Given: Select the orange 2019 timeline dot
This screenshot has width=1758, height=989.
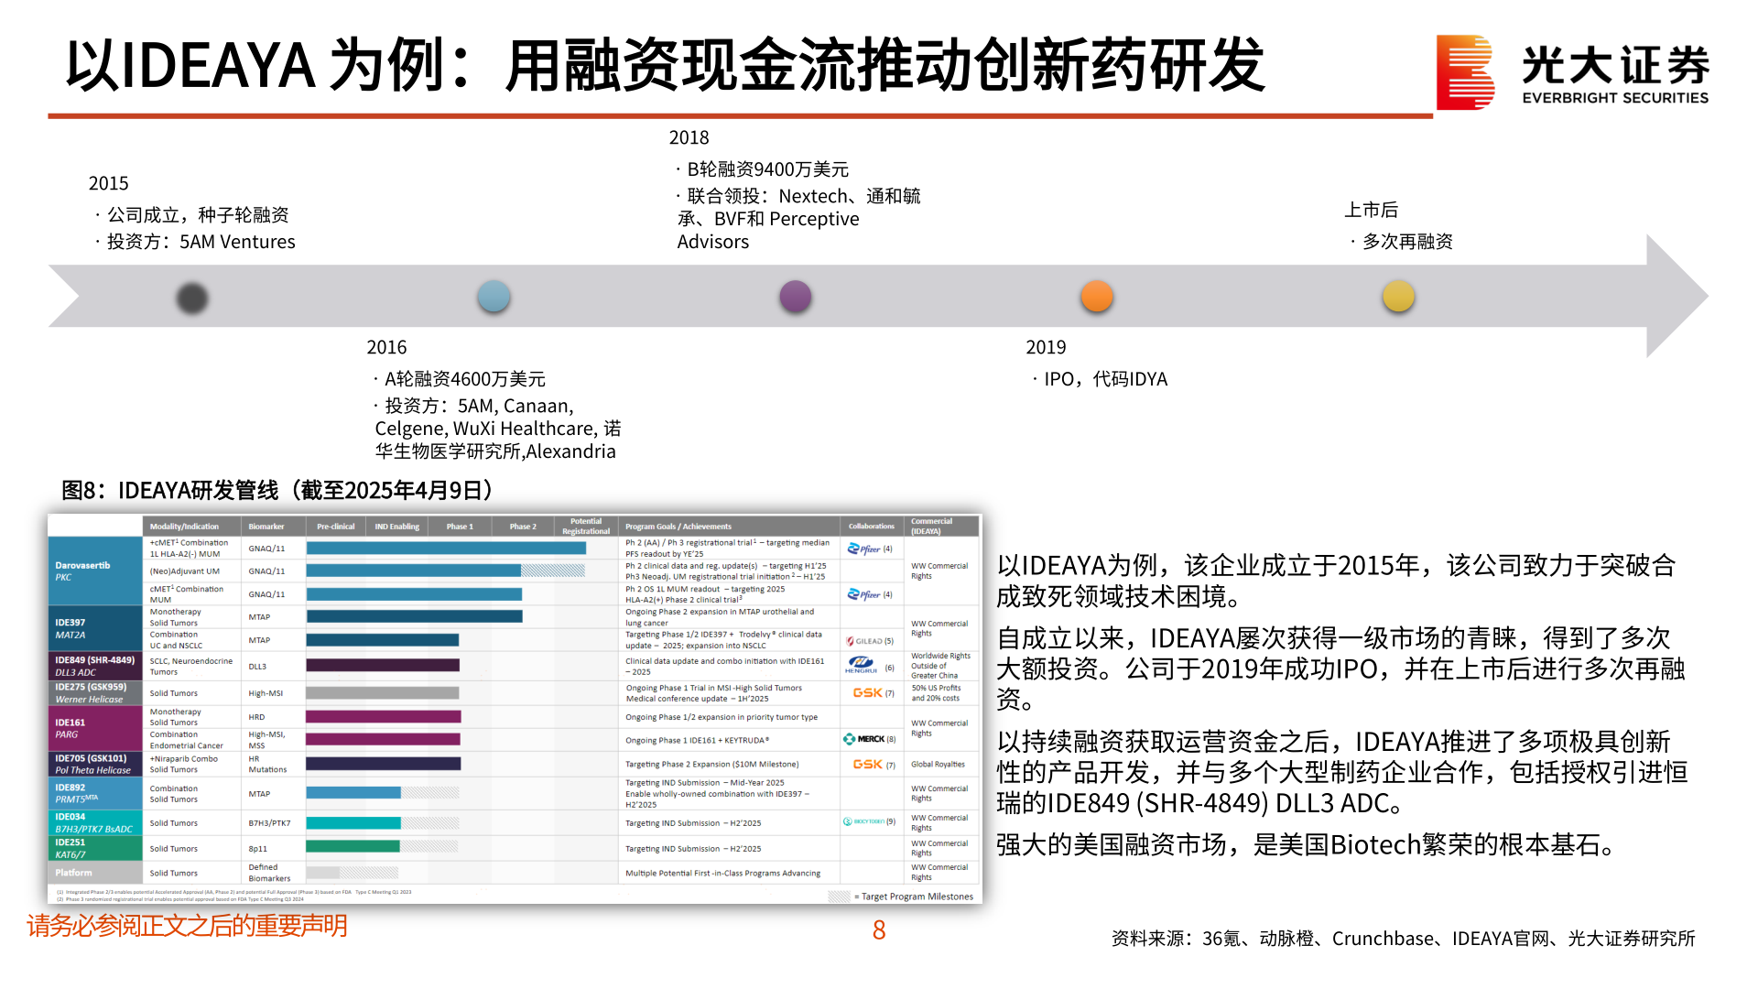Looking at the screenshot, I should pos(1097,296).
